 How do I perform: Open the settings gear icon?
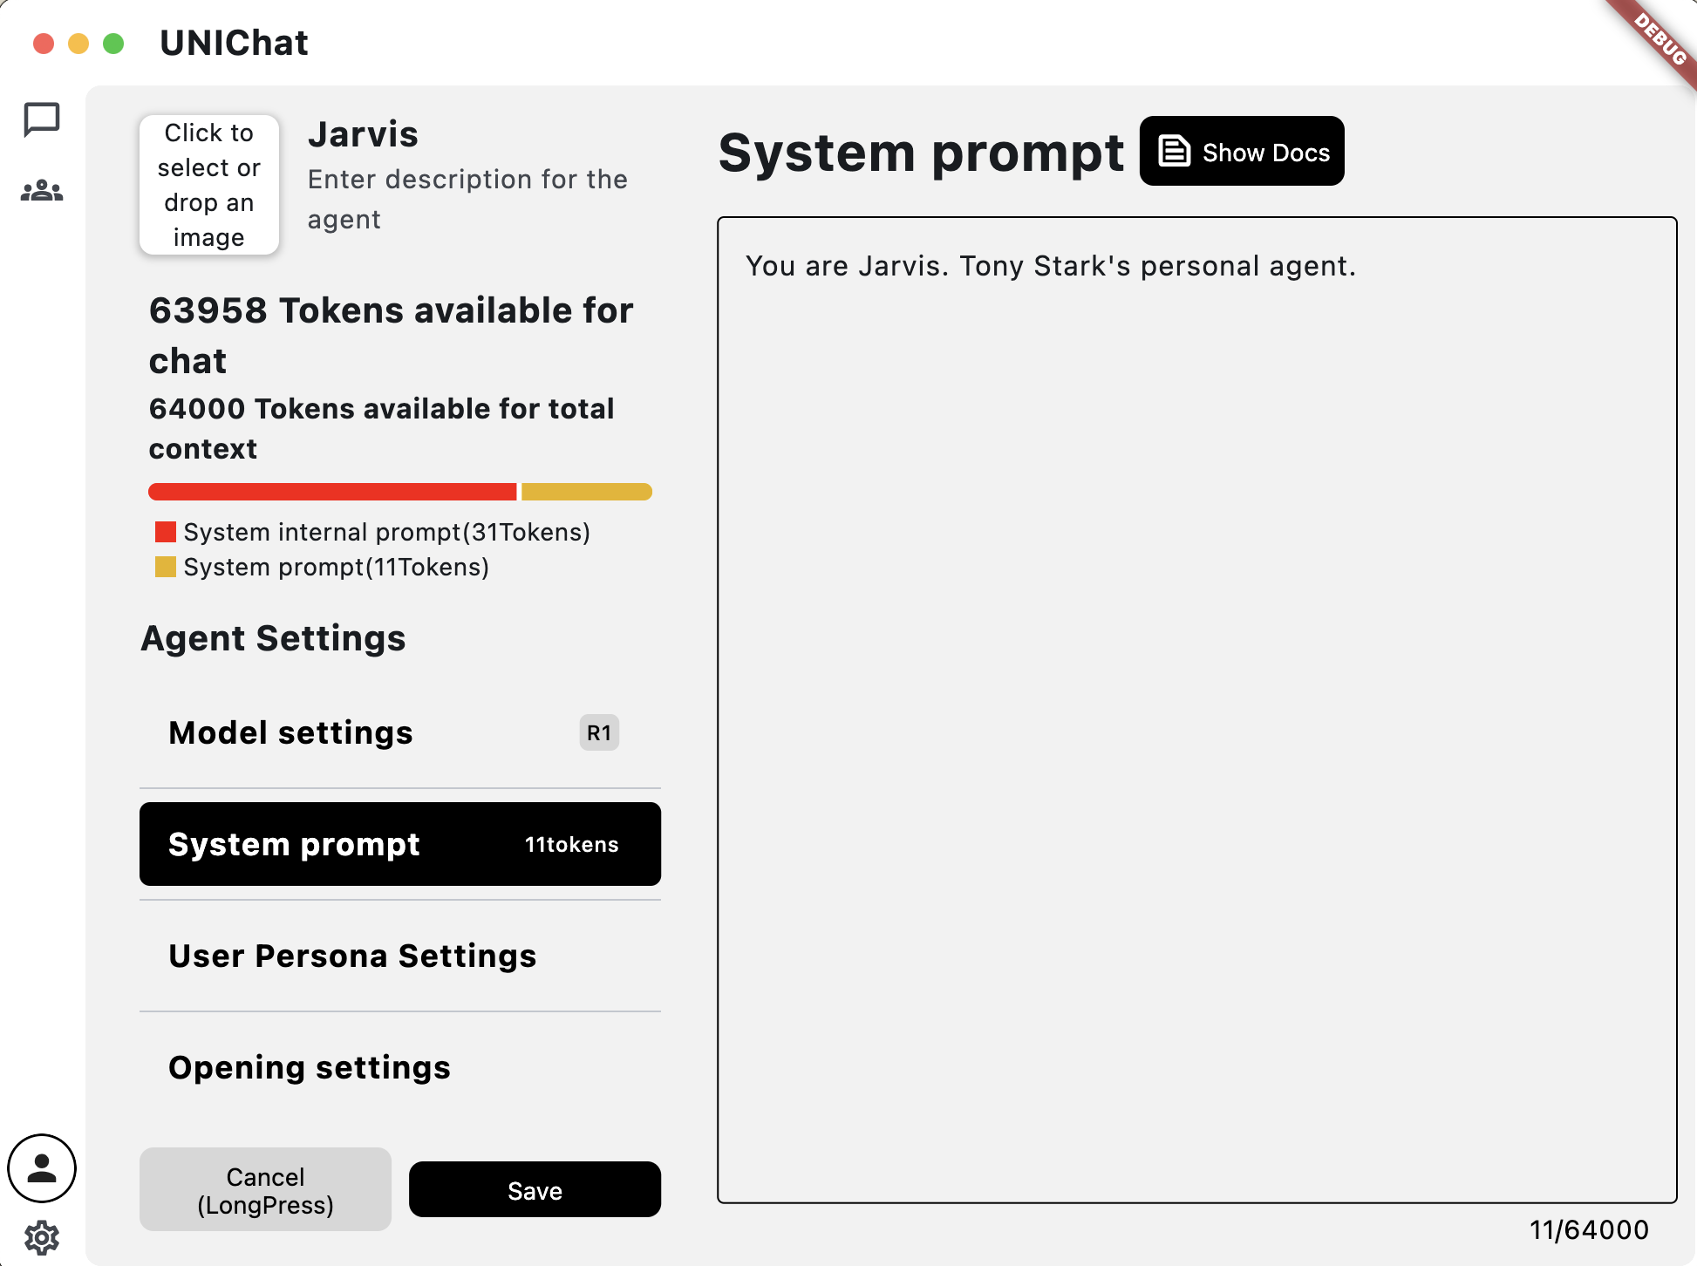41,1235
